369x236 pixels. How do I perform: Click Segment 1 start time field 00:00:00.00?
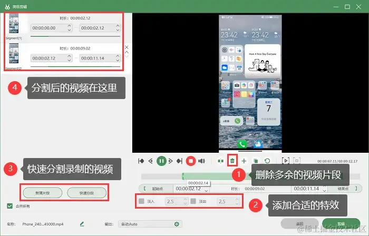51,28
